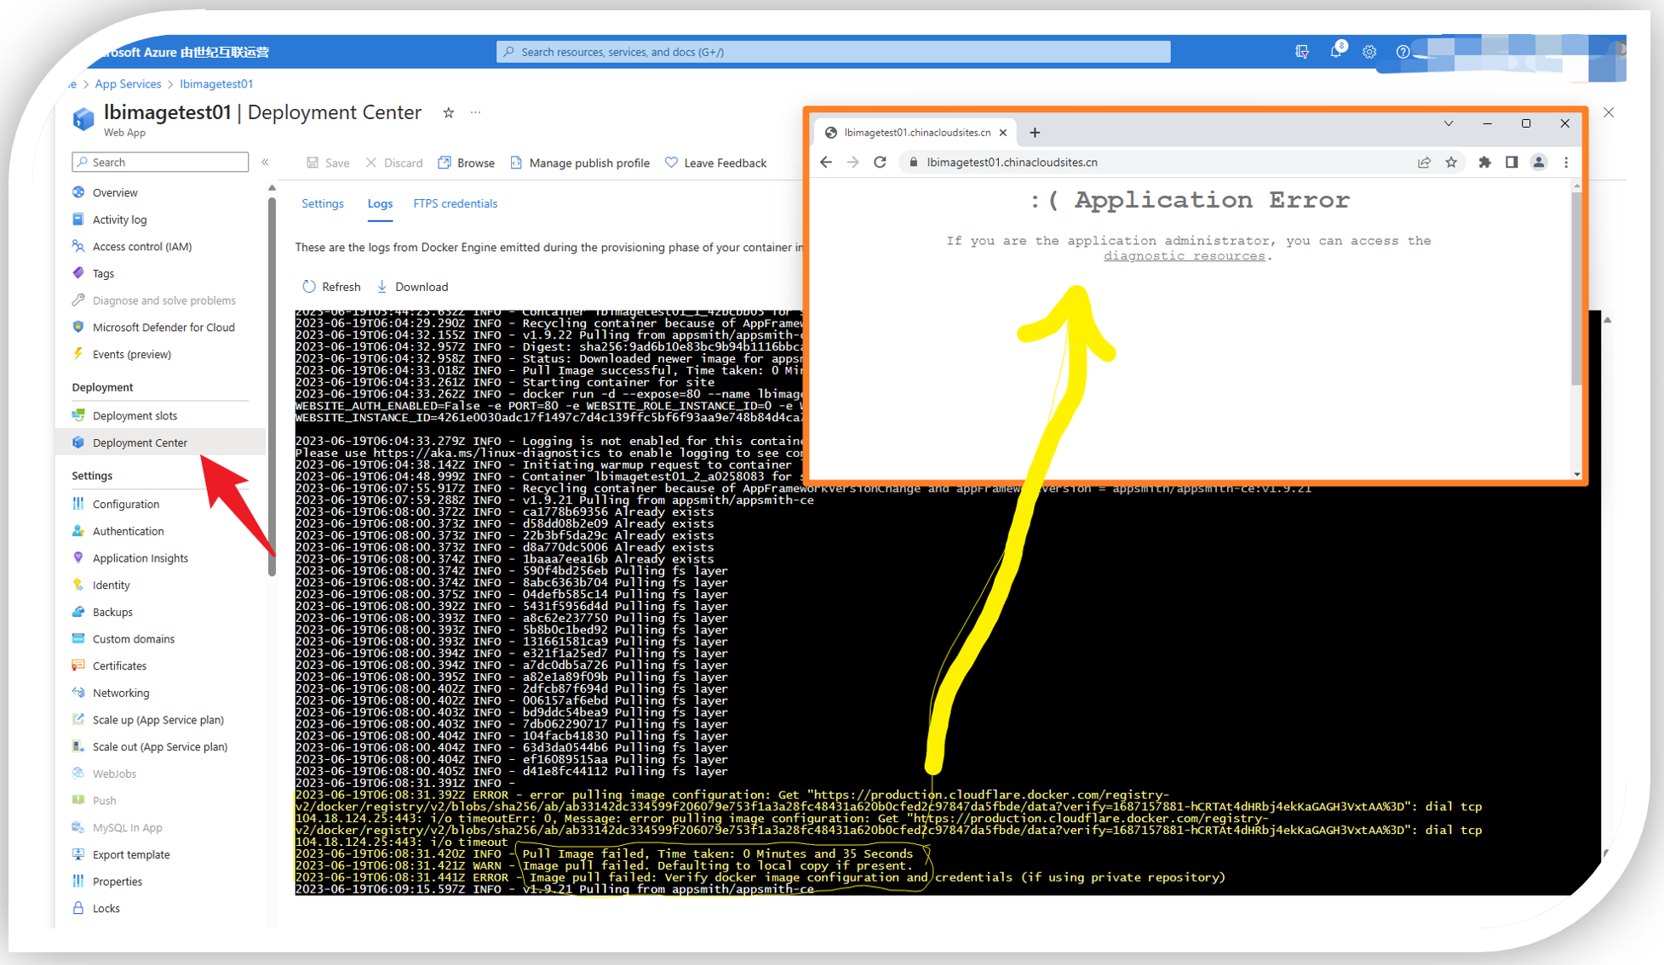The width and height of the screenshot is (1664, 965).
Task: Click the notifications bell icon
Action: click(x=1335, y=52)
